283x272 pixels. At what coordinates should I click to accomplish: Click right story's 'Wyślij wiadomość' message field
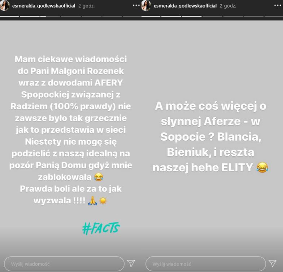[x=206, y=264]
